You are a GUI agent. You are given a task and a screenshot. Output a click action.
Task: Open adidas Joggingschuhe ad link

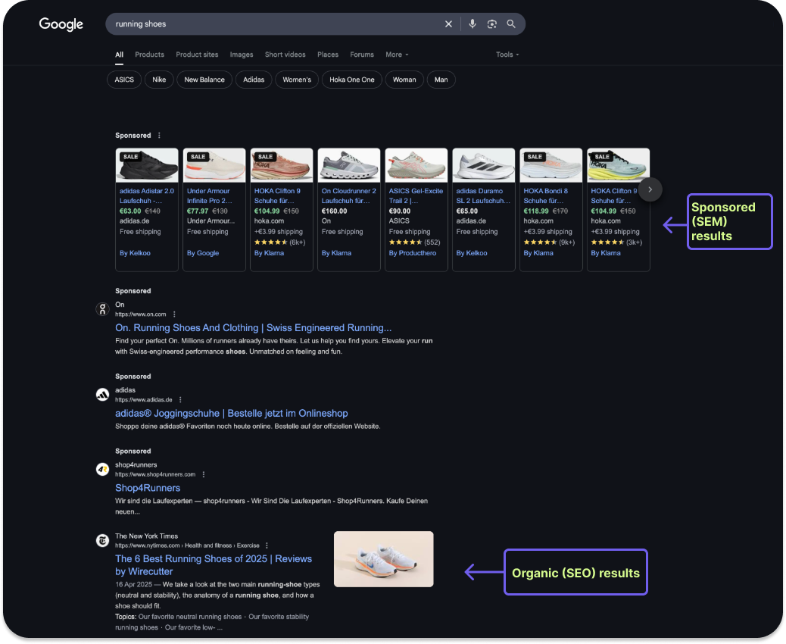tap(232, 414)
